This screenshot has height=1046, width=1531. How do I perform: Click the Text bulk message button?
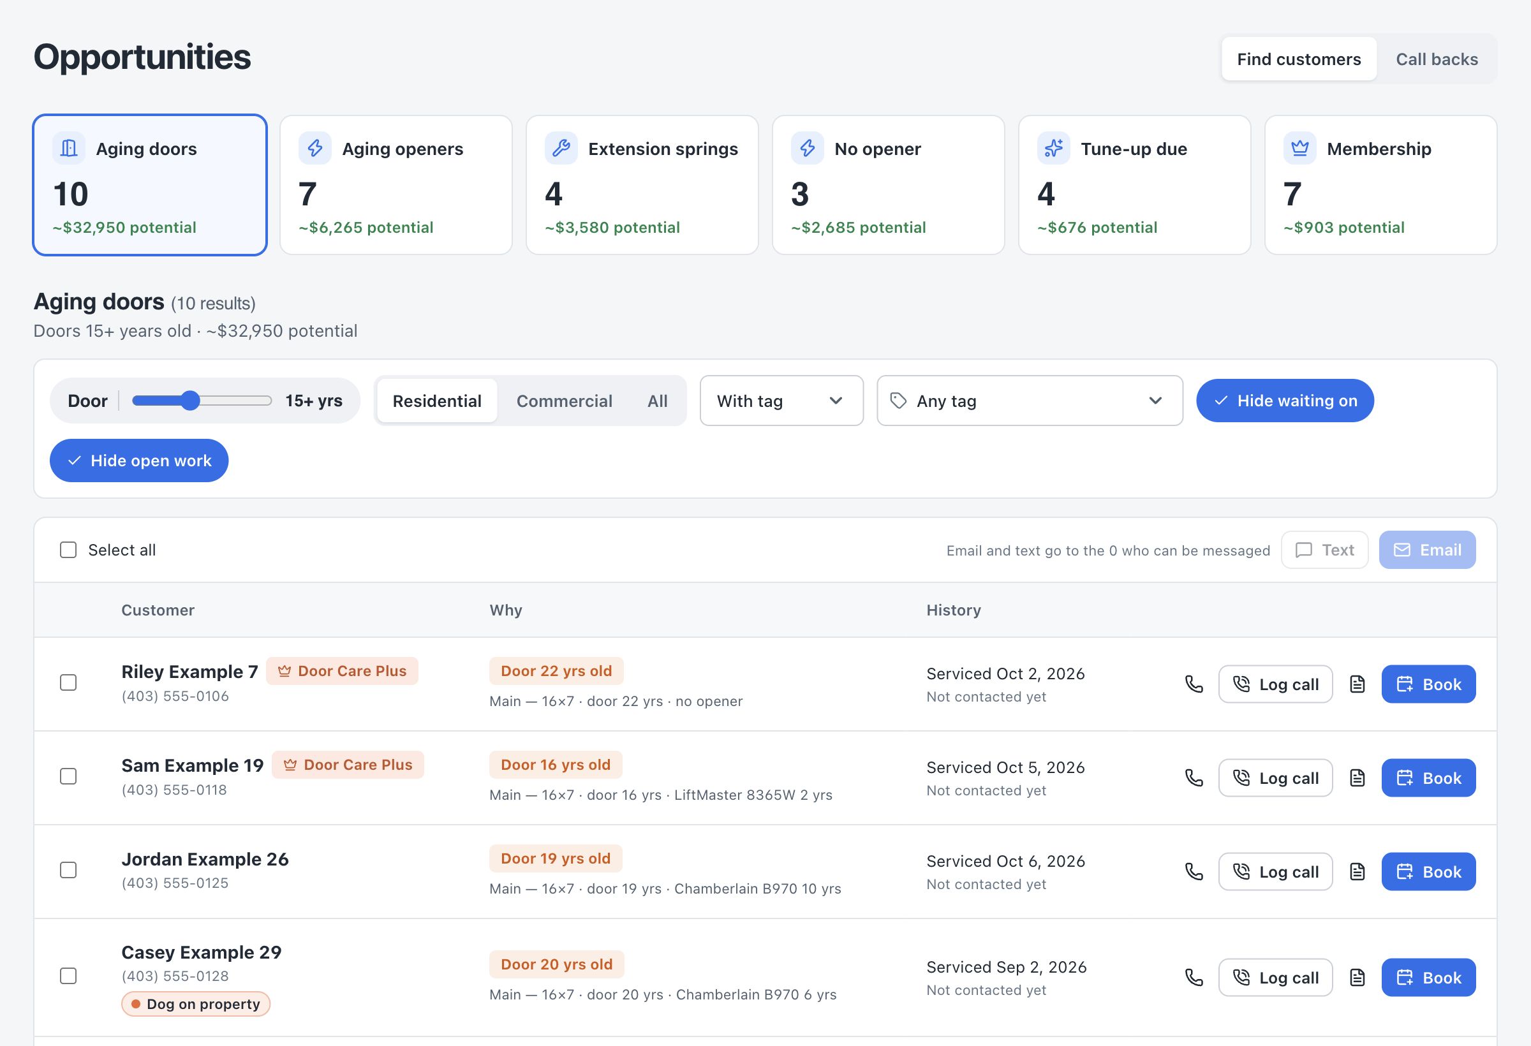(x=1324, y=550)
